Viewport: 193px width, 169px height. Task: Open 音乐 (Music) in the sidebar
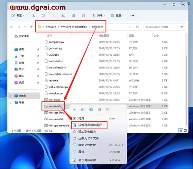point(19,76)
